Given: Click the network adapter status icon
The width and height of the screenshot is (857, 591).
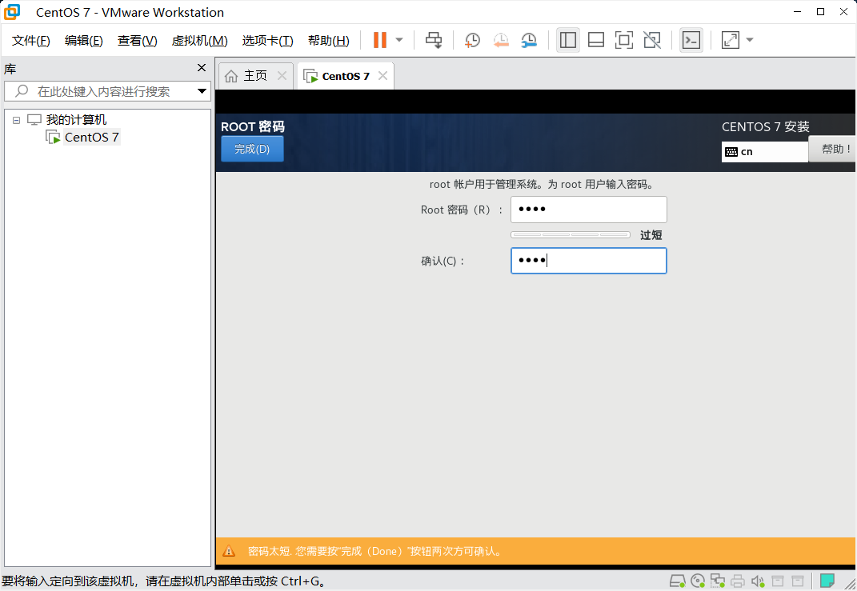Looking at the screenshot, I should [x=718, y=581].
